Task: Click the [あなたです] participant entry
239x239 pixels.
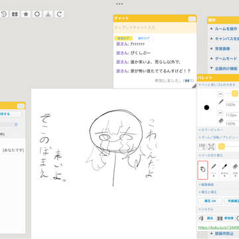Action: pos(13,150)
